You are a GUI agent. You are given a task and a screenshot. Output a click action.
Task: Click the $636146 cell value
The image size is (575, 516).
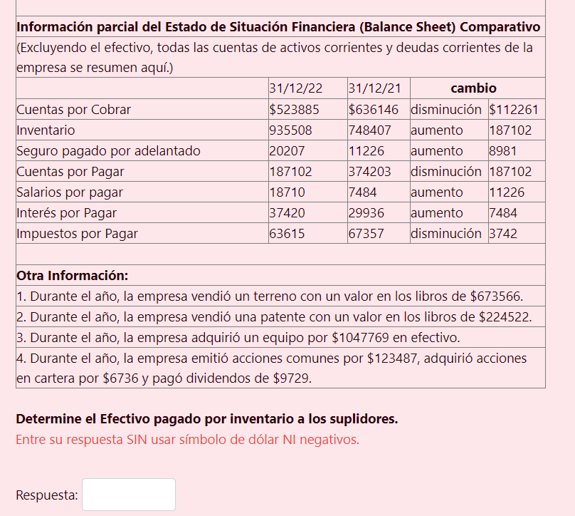pyautogui.click(x=374, y=109)
